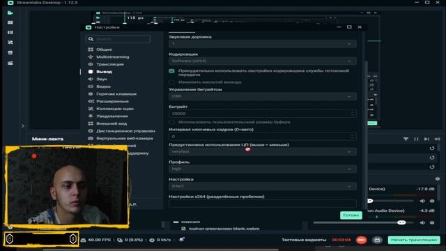Open the Профиль dropdown showing high
This screenshot has width=446, height=251.
click(x=263, y=169)
